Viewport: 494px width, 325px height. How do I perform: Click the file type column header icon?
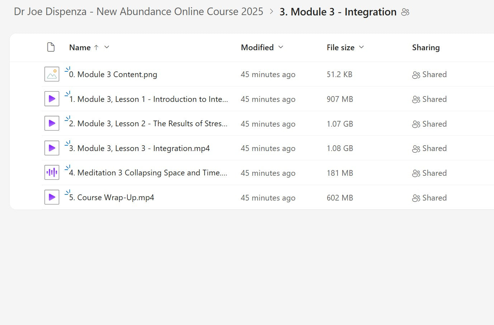click(x=51, y=47)
